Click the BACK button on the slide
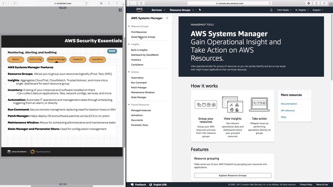The image size is (333, 187). (x=112, y=51)
